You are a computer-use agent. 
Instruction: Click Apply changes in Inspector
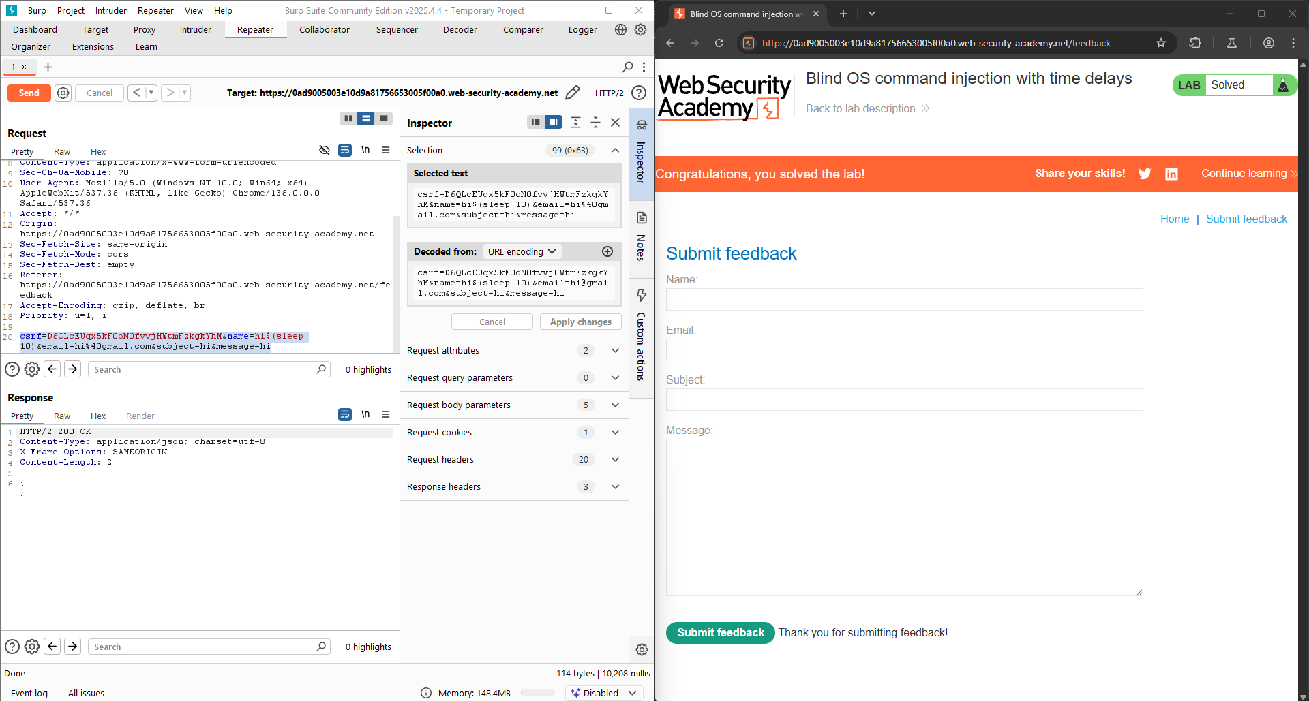pos(580,322)
